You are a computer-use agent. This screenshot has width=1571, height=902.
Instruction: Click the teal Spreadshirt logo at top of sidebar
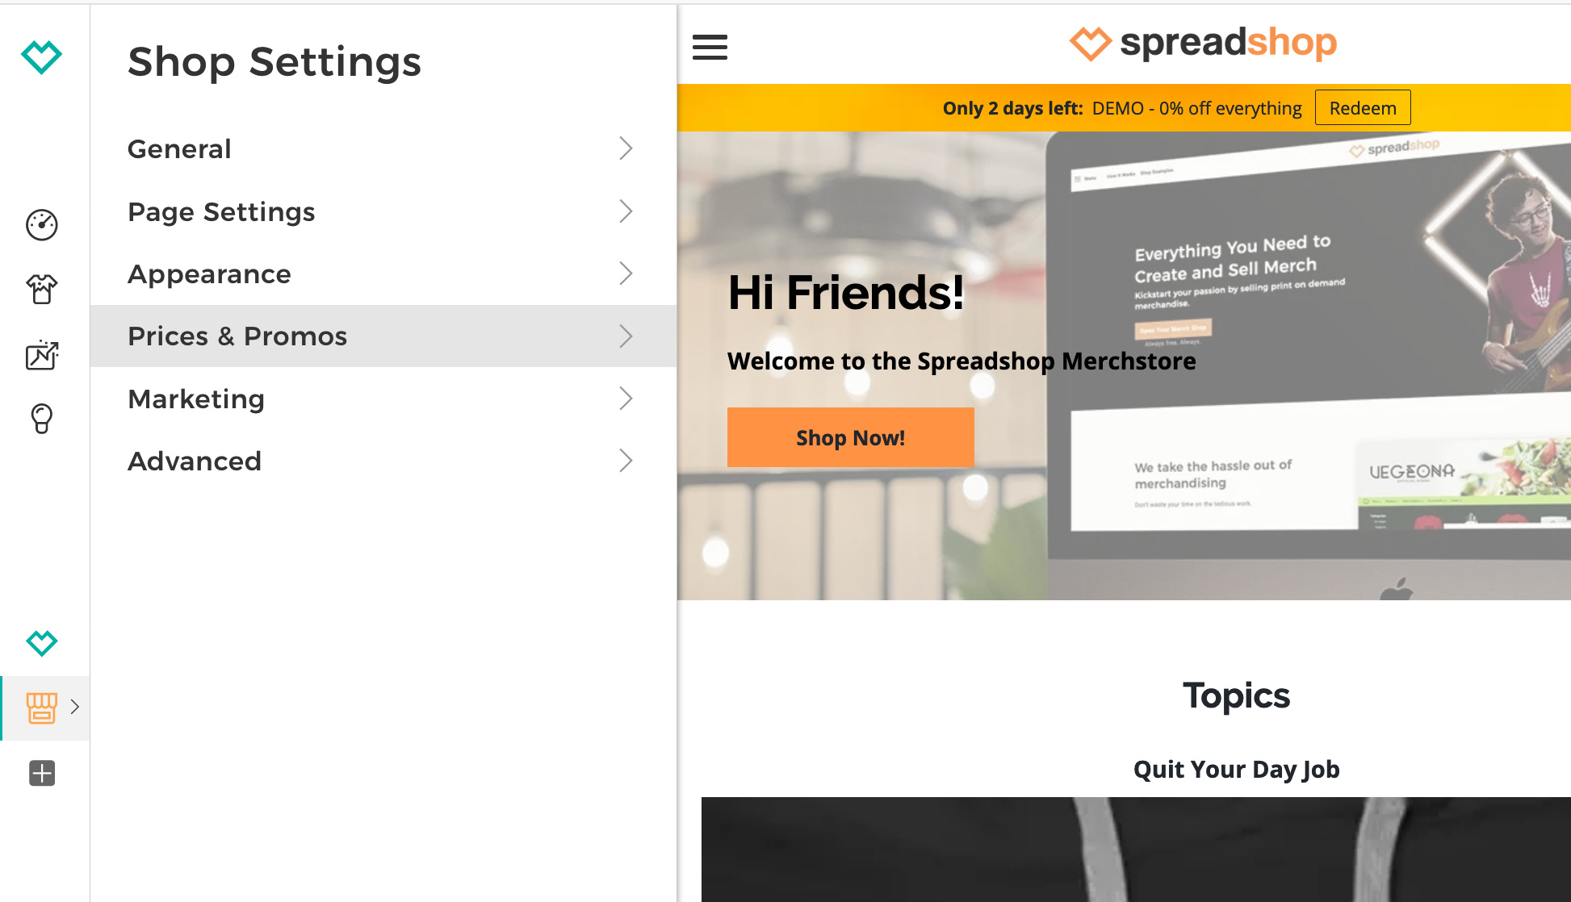point(41,56)
